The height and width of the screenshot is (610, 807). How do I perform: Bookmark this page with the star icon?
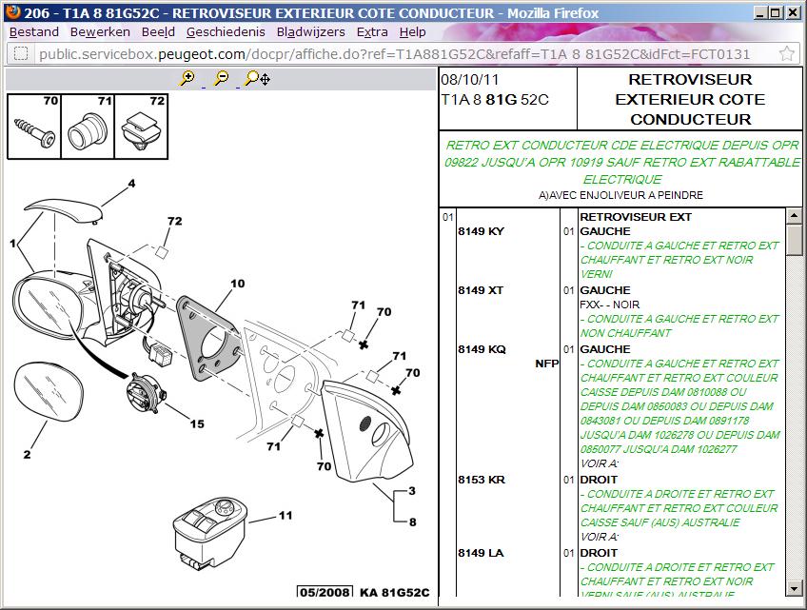[786, 53]
